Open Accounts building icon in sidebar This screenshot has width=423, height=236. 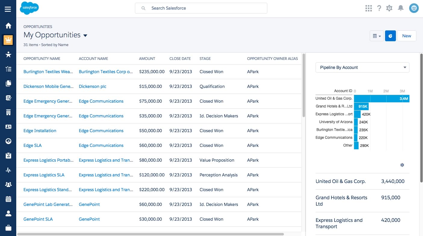(8, 112)
